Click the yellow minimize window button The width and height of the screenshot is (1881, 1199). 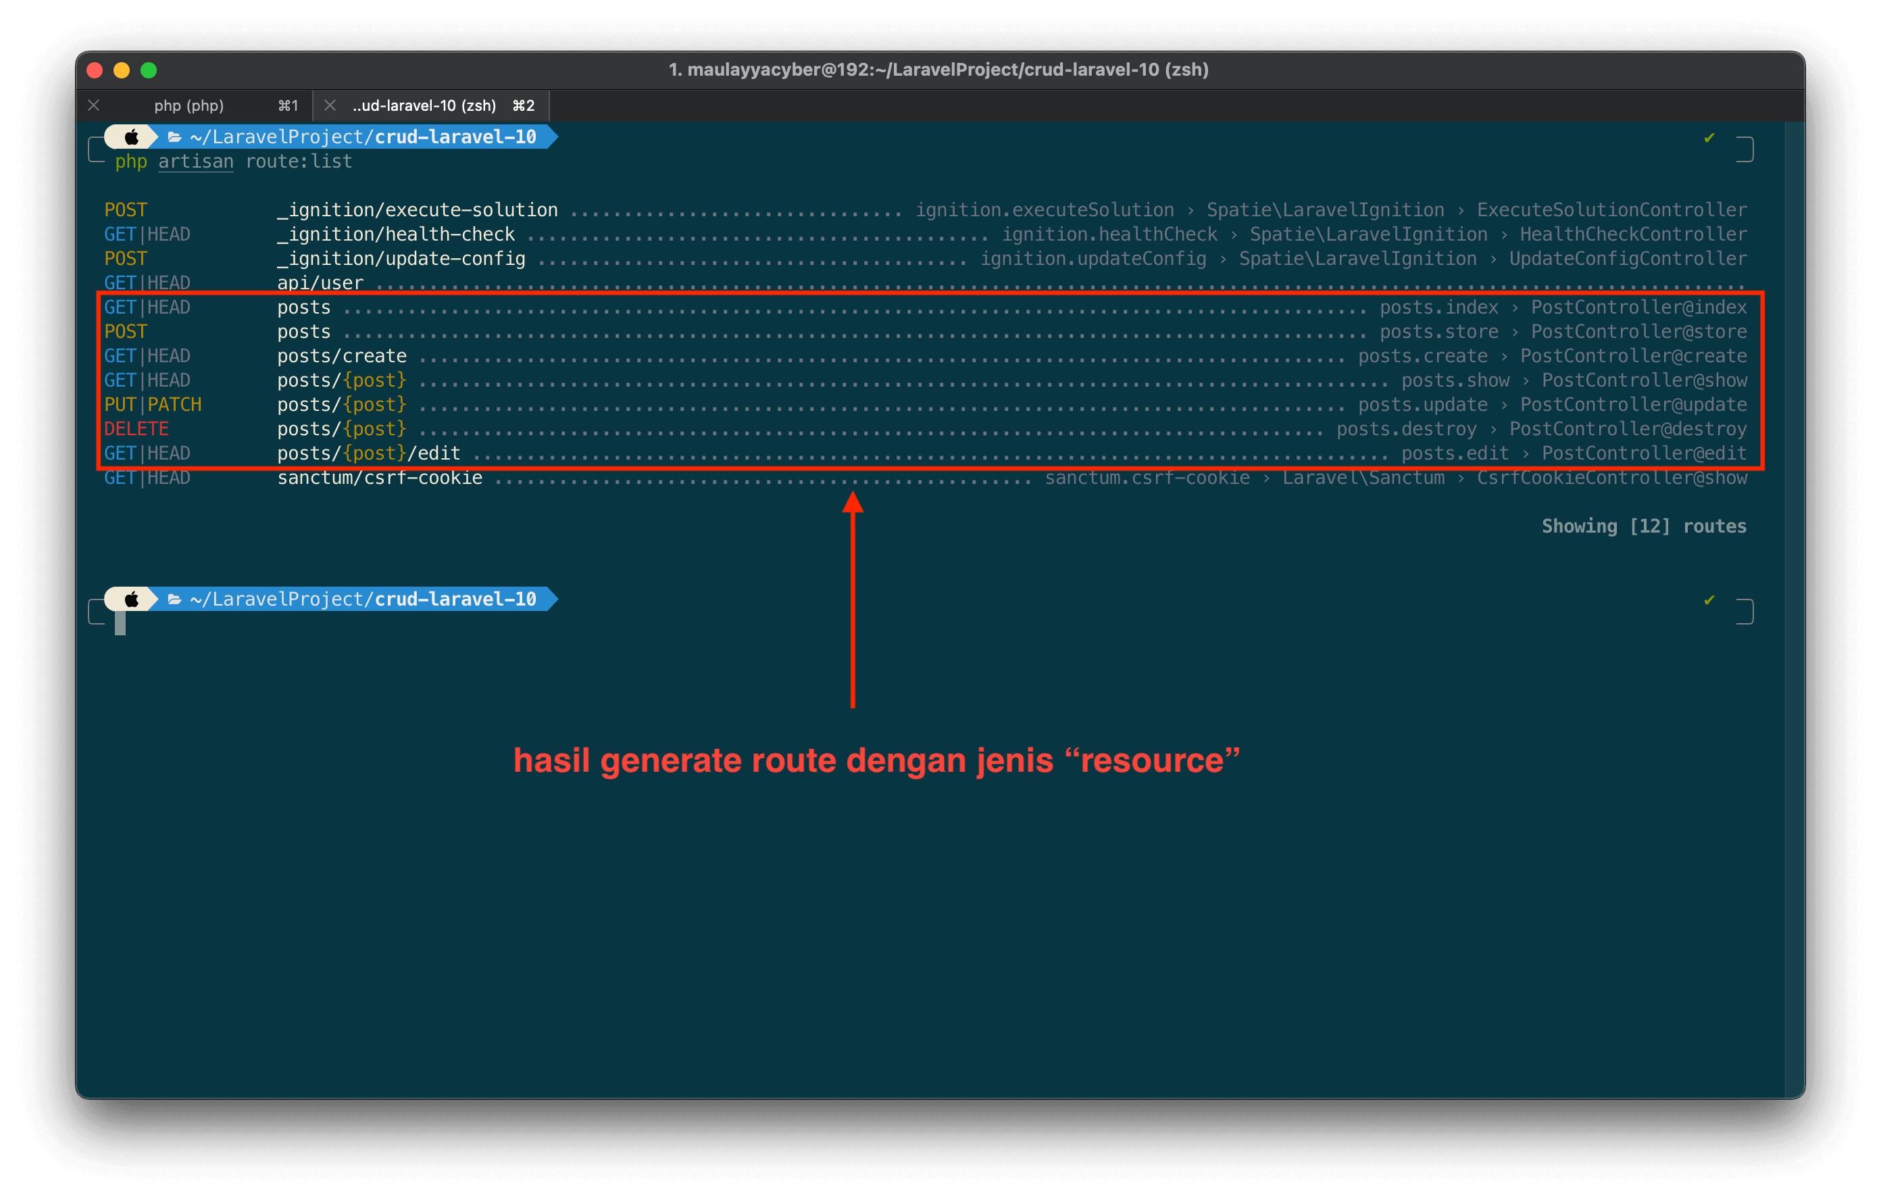(x=122, y=70)
